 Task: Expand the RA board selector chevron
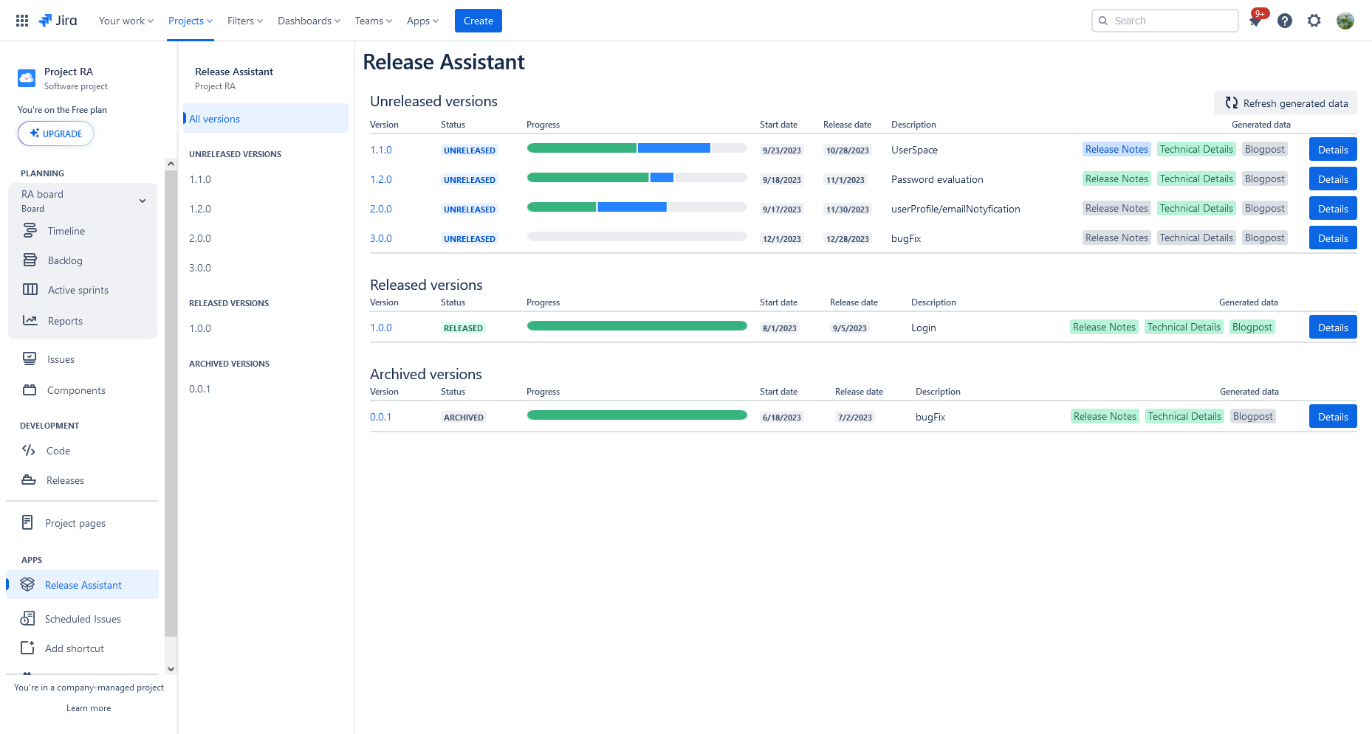click(143, 201)
